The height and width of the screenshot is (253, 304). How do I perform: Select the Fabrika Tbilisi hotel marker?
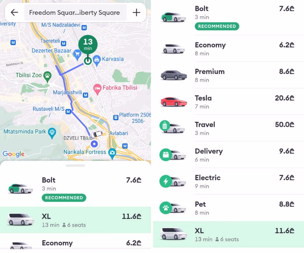(98, 88)
